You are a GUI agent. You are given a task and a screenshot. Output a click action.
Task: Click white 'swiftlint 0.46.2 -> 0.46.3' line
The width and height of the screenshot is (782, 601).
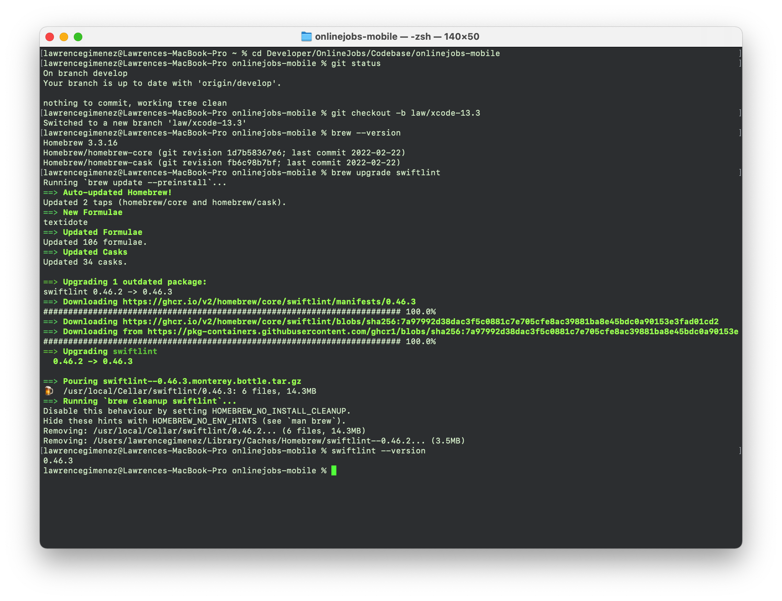pos(108,292)
